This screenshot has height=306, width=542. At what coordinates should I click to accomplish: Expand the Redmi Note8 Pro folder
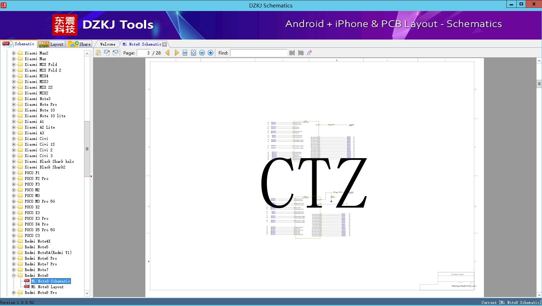click(14, 292)
